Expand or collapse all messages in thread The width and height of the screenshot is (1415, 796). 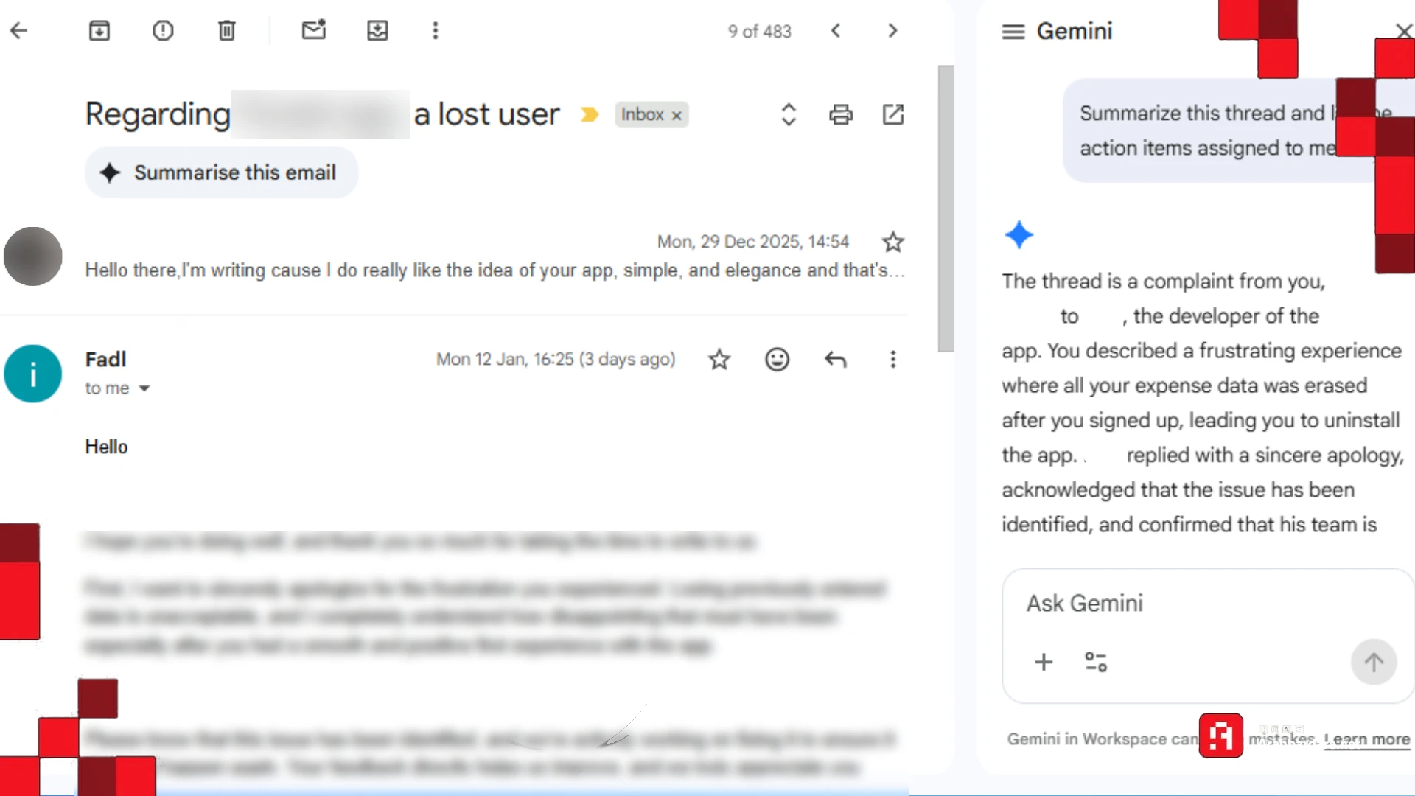[789, 114]
